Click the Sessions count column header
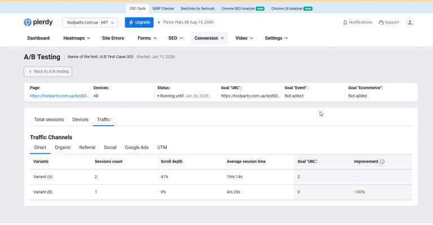Viewport: 433px width, 225px height. tap(108, 161)
